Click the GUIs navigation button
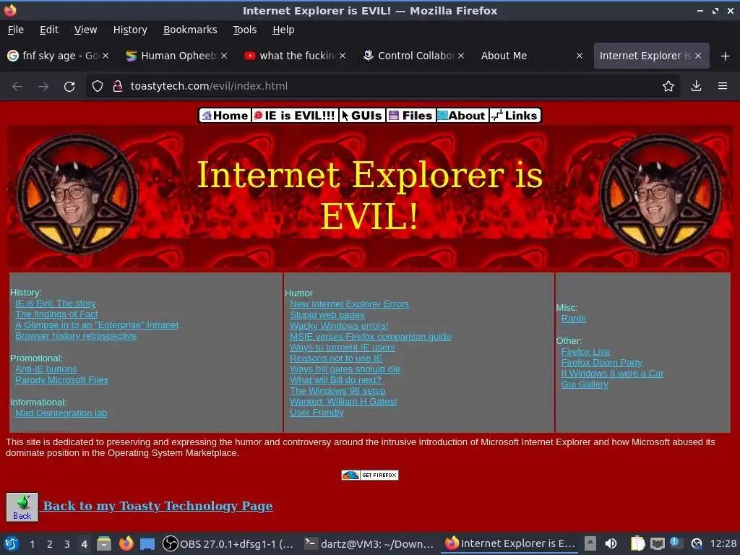 363,116
